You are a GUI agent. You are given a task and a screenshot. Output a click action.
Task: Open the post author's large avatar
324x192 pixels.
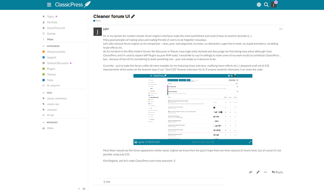[x=98, y=31]
